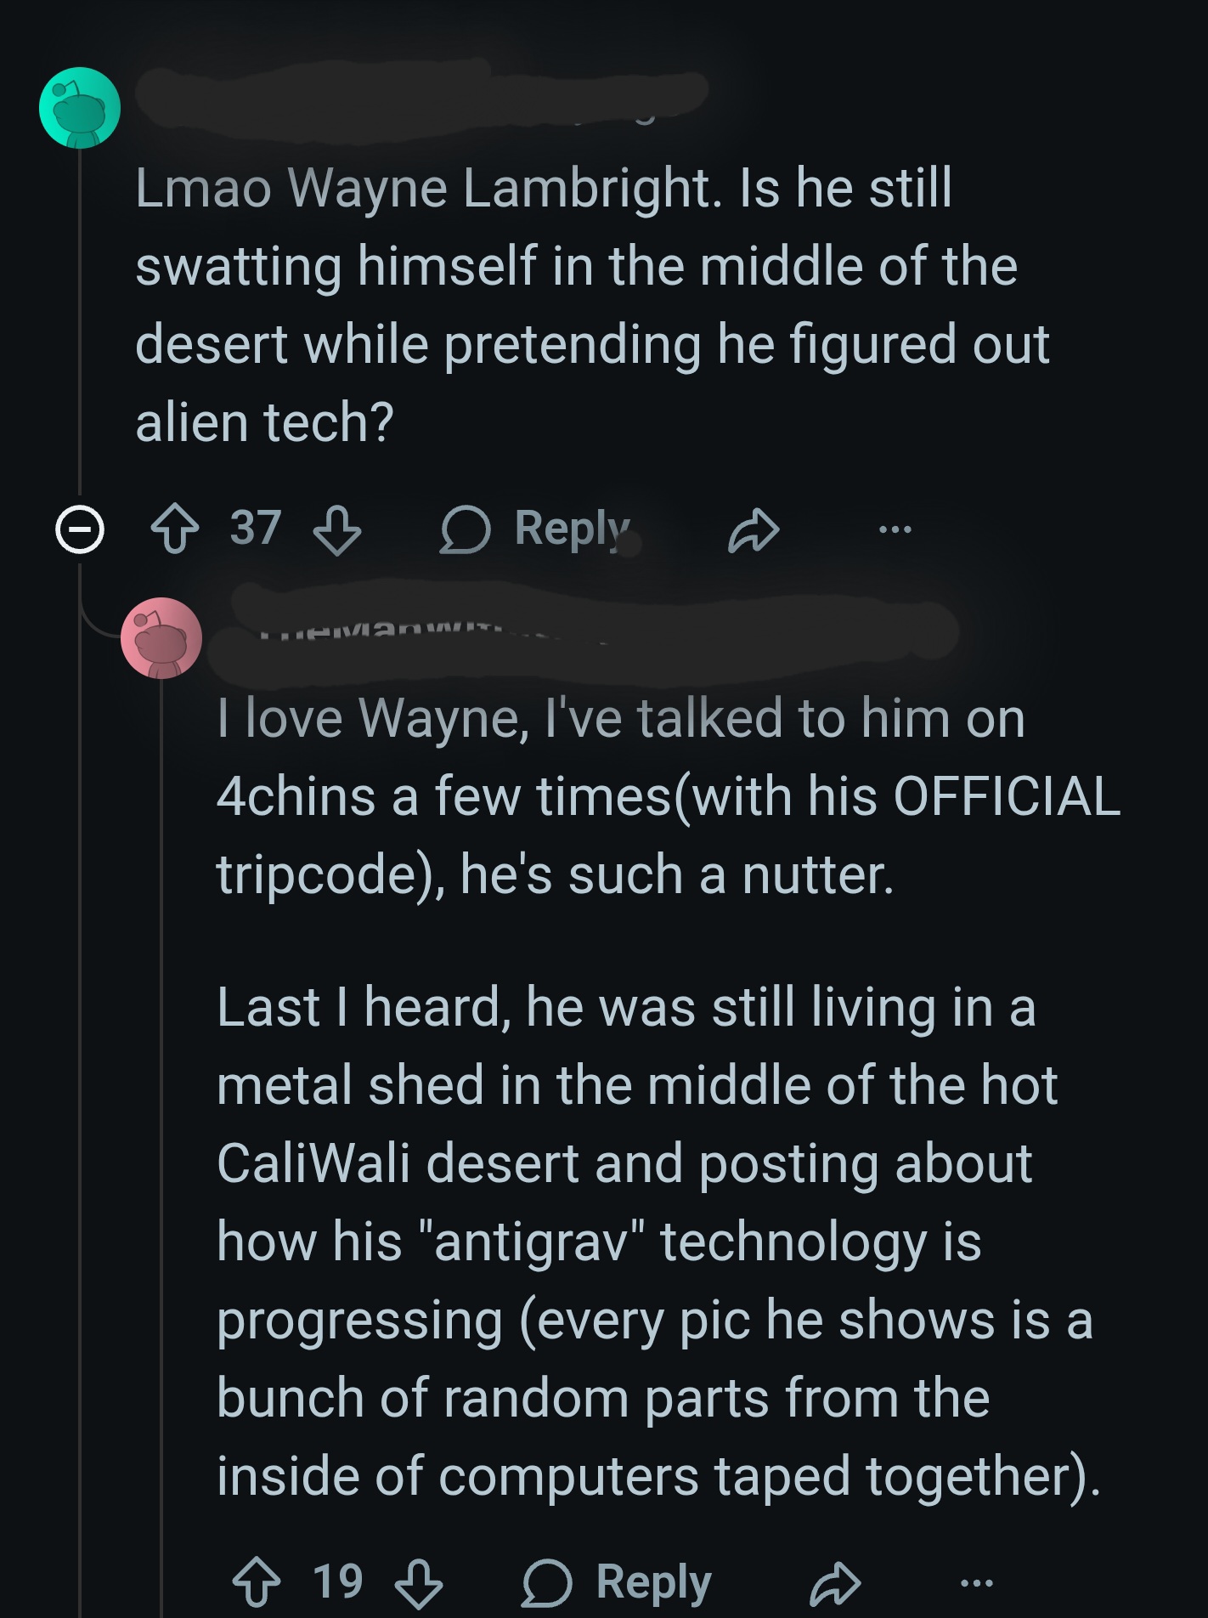Upvote the Wayne Lambright swatting comment

click(175, 529)
